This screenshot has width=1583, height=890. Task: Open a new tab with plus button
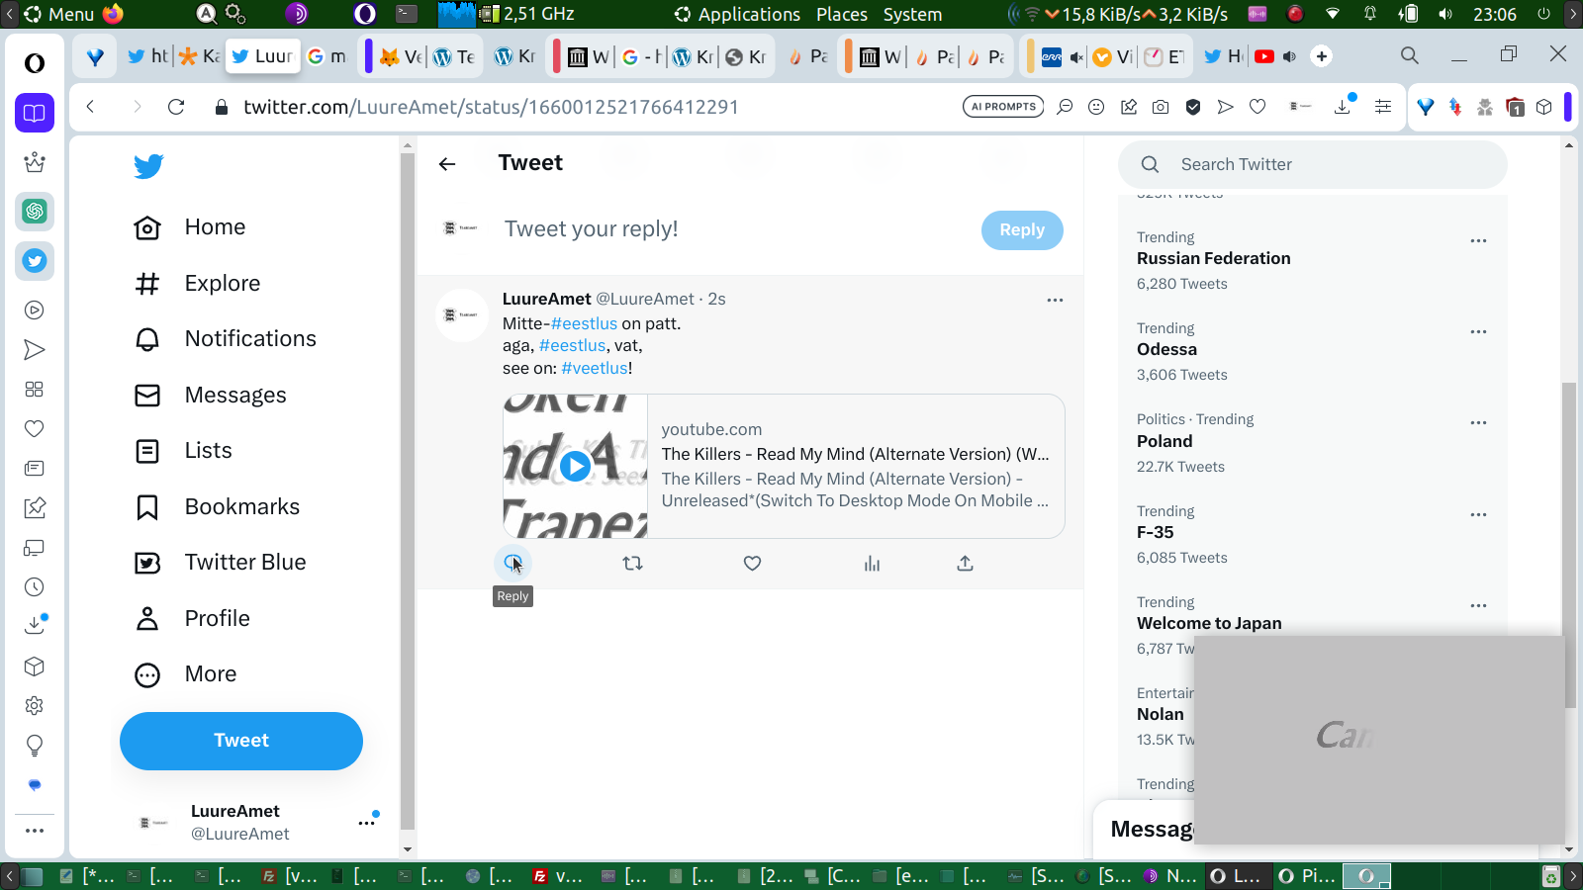(x=1322, y=56)
